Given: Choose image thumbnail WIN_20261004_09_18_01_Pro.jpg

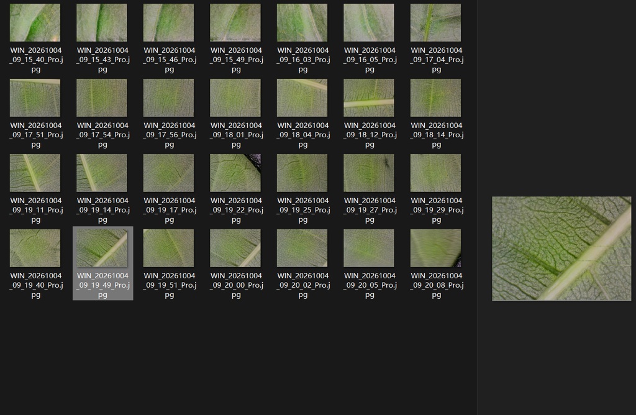Looking at the screenshot, I should pos(235,98).
